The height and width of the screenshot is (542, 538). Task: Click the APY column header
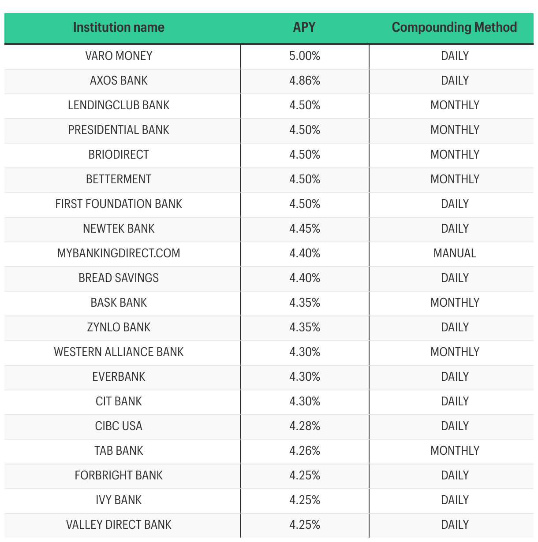tap(304, 27)
